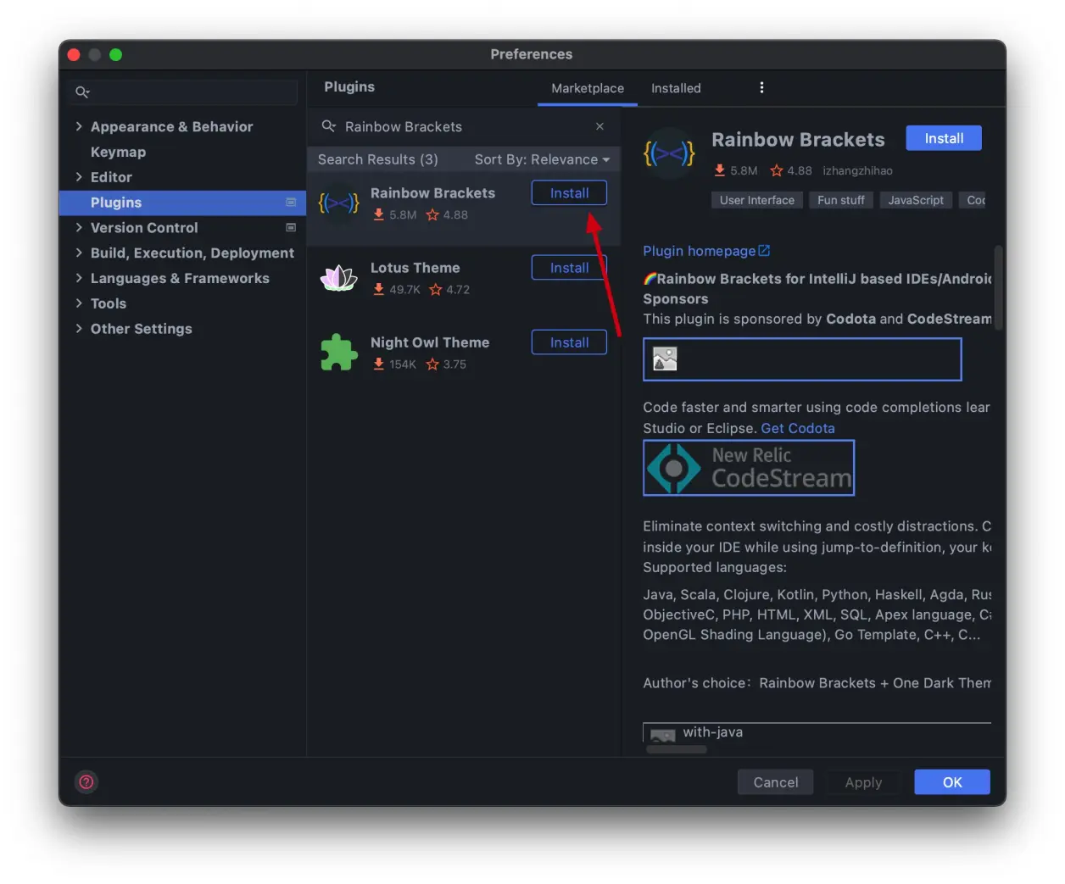Image resolution: width=1065 pixels, height=884 pixels.
Task: Click the Rainbow Brackets detail rating star
Action: coord(776,170)
